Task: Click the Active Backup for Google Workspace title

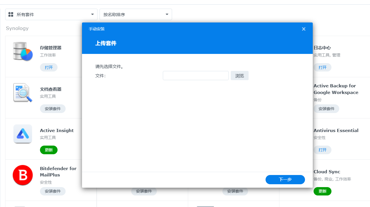Action: 336,89
